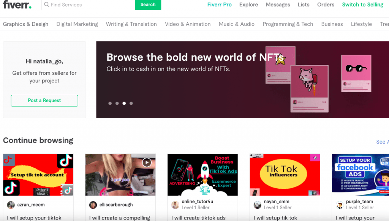Open elliscarborough seller avatar
The width and height of the screenshot is (389, 221).
[93, 205]
